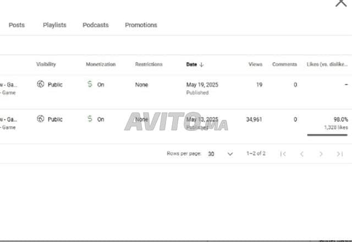Open monetization On setting for May 19 video
352x242 pixels.
click(x=101, y=85)
